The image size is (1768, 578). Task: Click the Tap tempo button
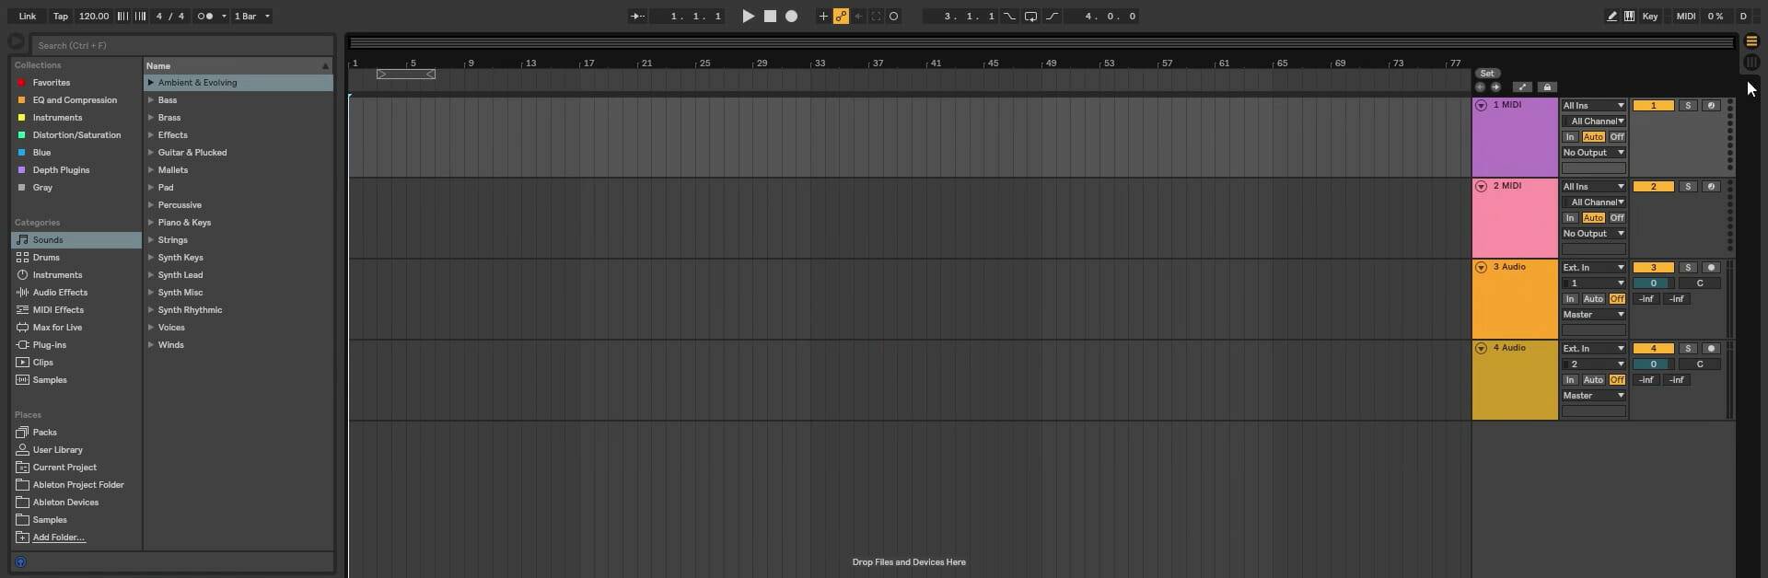click(60, 17)
